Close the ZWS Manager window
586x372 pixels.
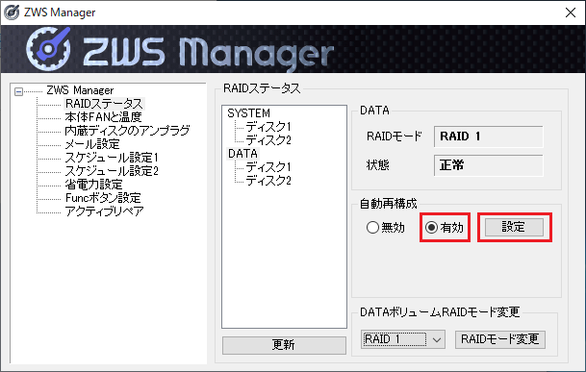pos(571,12)
